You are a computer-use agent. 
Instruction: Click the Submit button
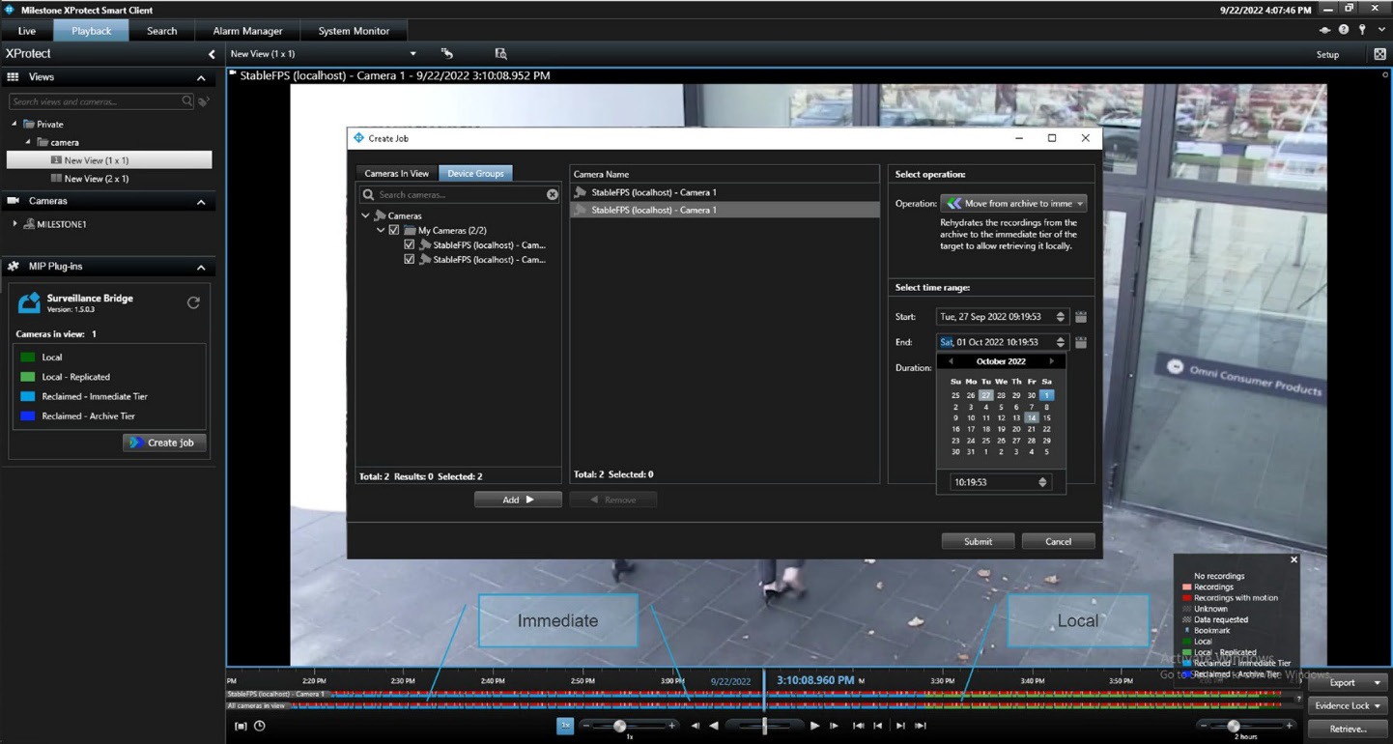click(978, 541)
